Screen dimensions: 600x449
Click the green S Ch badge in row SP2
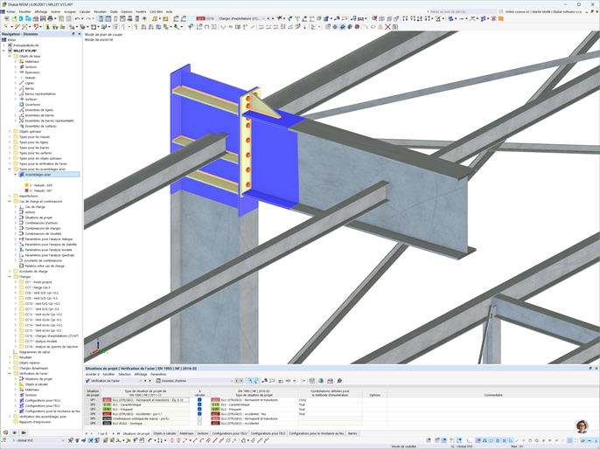pos(107,404)
